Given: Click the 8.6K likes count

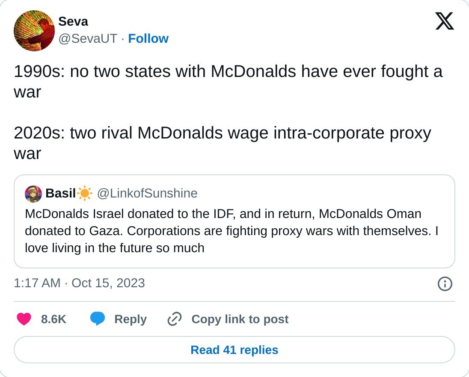Looking at the screenshot, I should point(53,319).
